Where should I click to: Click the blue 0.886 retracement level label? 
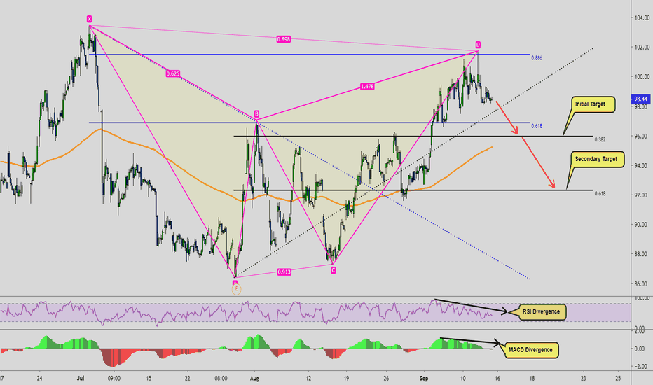pyautogui.click(x=537, y=58)
